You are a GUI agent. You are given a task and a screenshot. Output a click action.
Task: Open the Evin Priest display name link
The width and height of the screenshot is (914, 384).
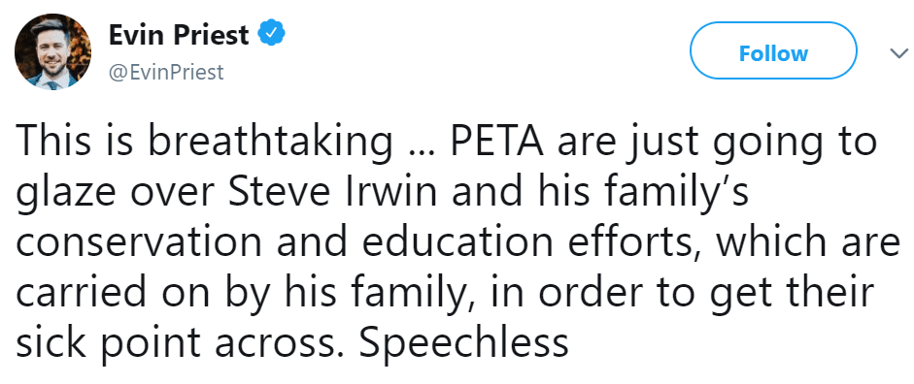179,35
